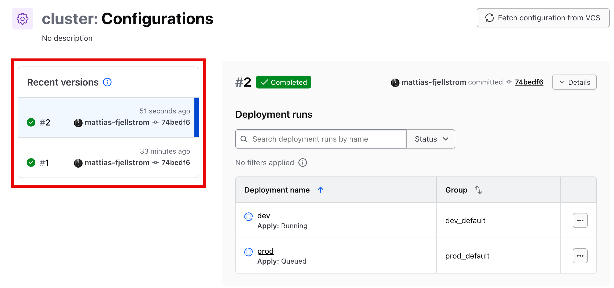The height and width of the screenshot is (288, 614).
Task: Toggle ascending sort on Deployment name column
Action: click(x=320, y=190)
